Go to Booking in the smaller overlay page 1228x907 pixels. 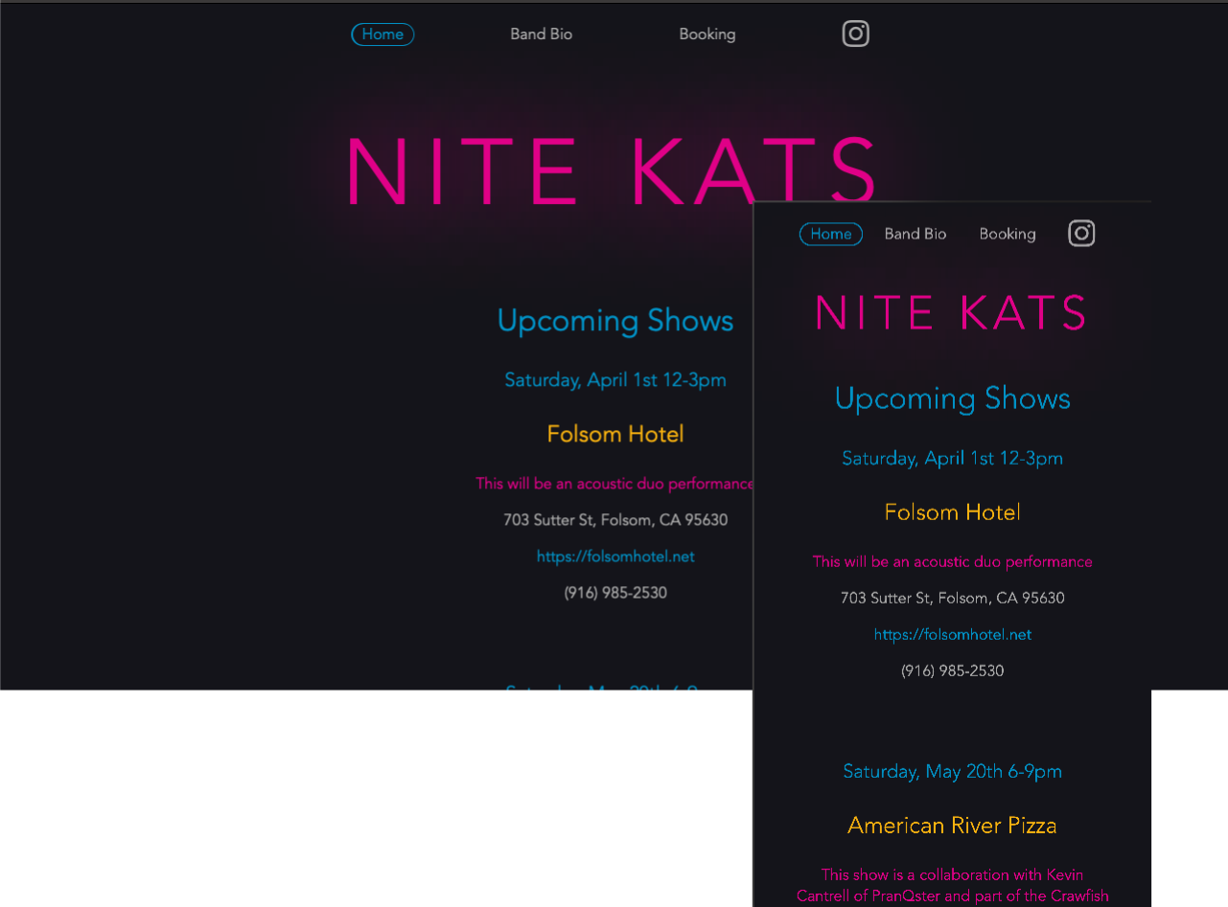click(x=1007, y=235)
